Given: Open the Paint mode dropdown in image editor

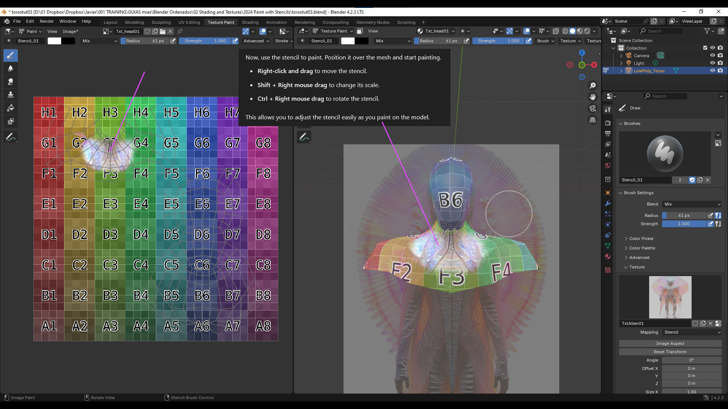Looking at the screenshot, I should point(30,31).
